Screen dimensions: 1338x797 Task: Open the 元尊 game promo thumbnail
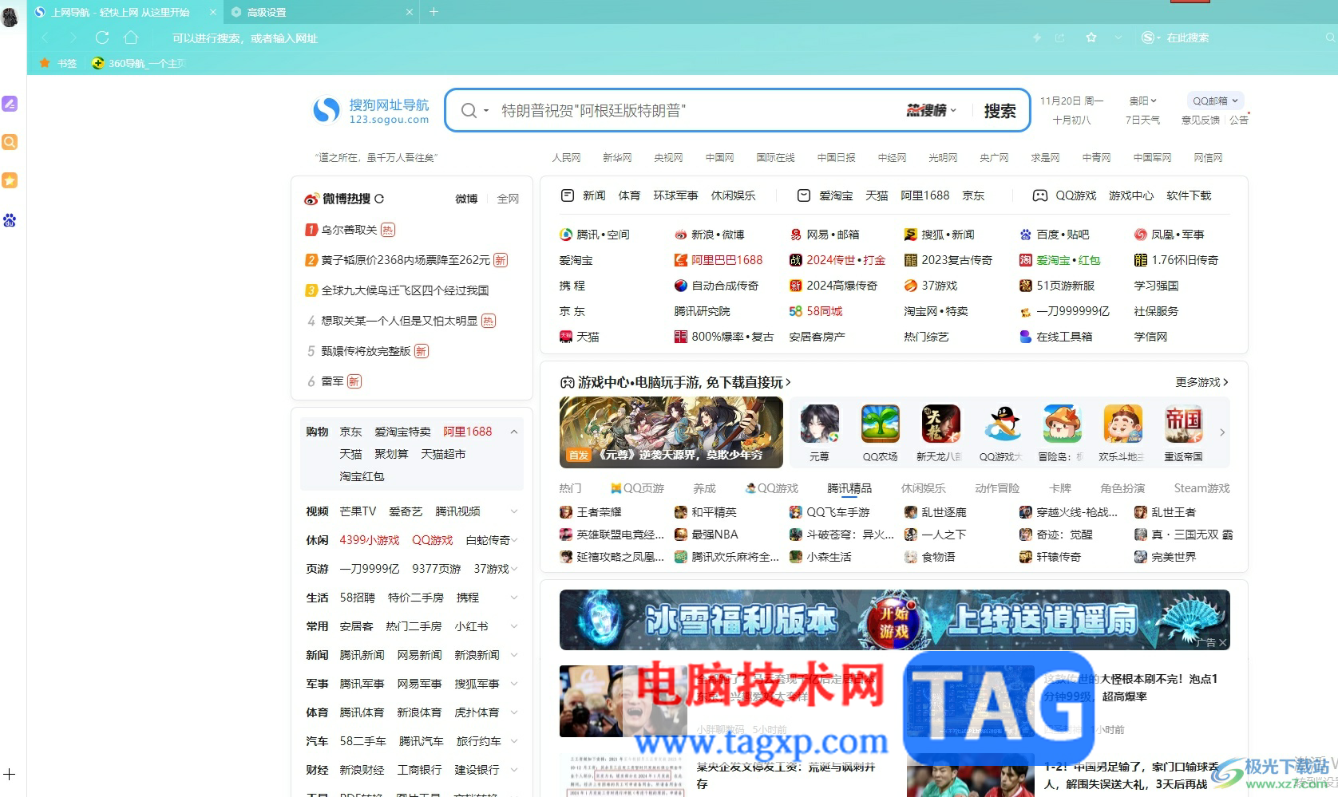click(671, 432)
